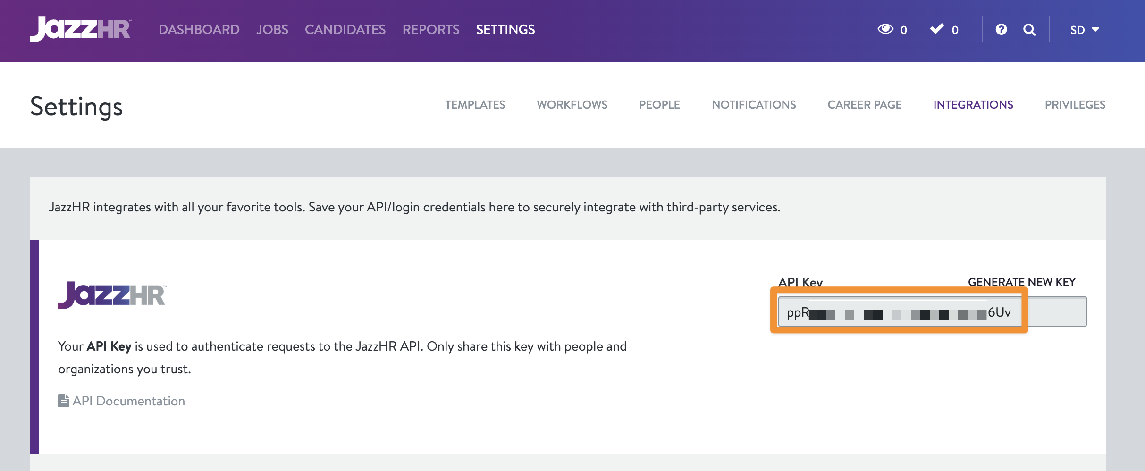Image resolution: width=1145 pixels, height=471 pixels.
Task: Click the API Documentation file icon
Action: pos(63,401)
